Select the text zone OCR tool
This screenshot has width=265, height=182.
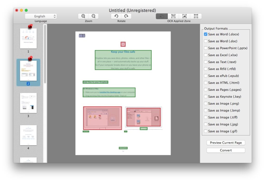point(173,16)
